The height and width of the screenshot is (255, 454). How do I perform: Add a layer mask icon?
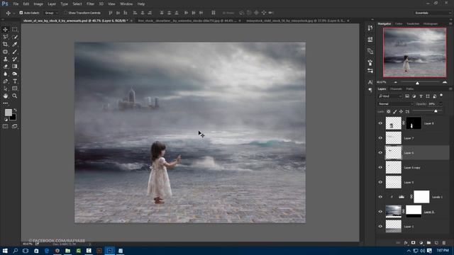click(413, 243)
